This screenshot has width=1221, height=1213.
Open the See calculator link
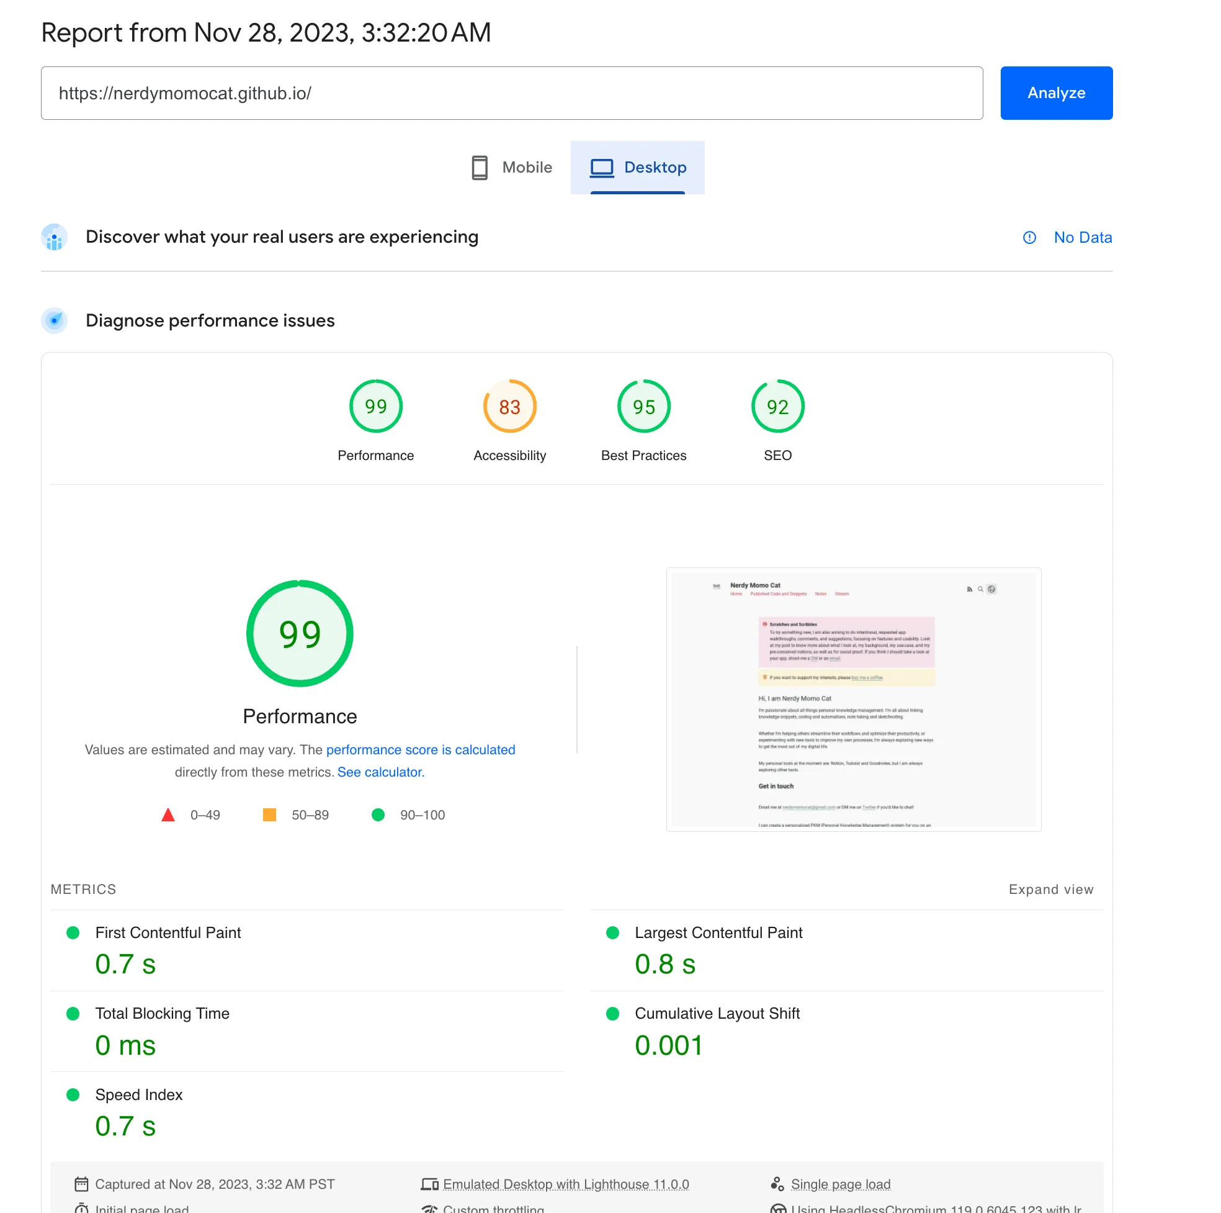379,772
